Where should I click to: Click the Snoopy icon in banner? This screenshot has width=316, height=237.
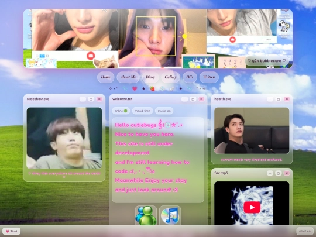click(284, 26)
